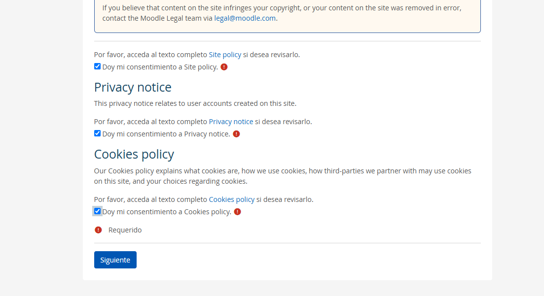Click 'This privacy notice relates to user accounts' text

(195, 103)
